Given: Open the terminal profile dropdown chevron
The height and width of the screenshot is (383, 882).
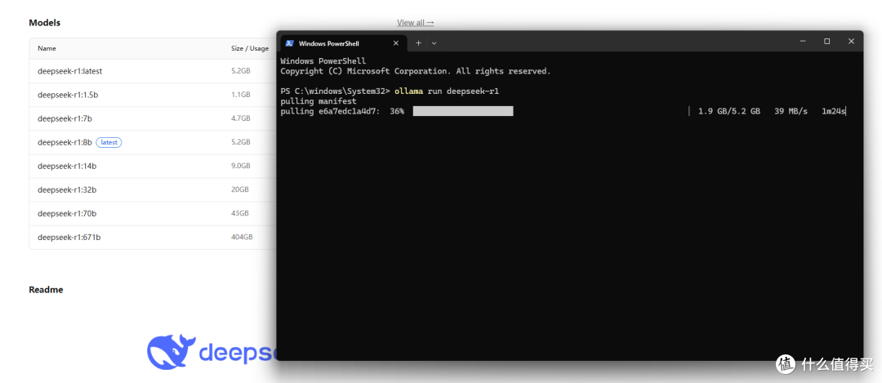Looking at the screenshot, I should [x=434, y=43].
